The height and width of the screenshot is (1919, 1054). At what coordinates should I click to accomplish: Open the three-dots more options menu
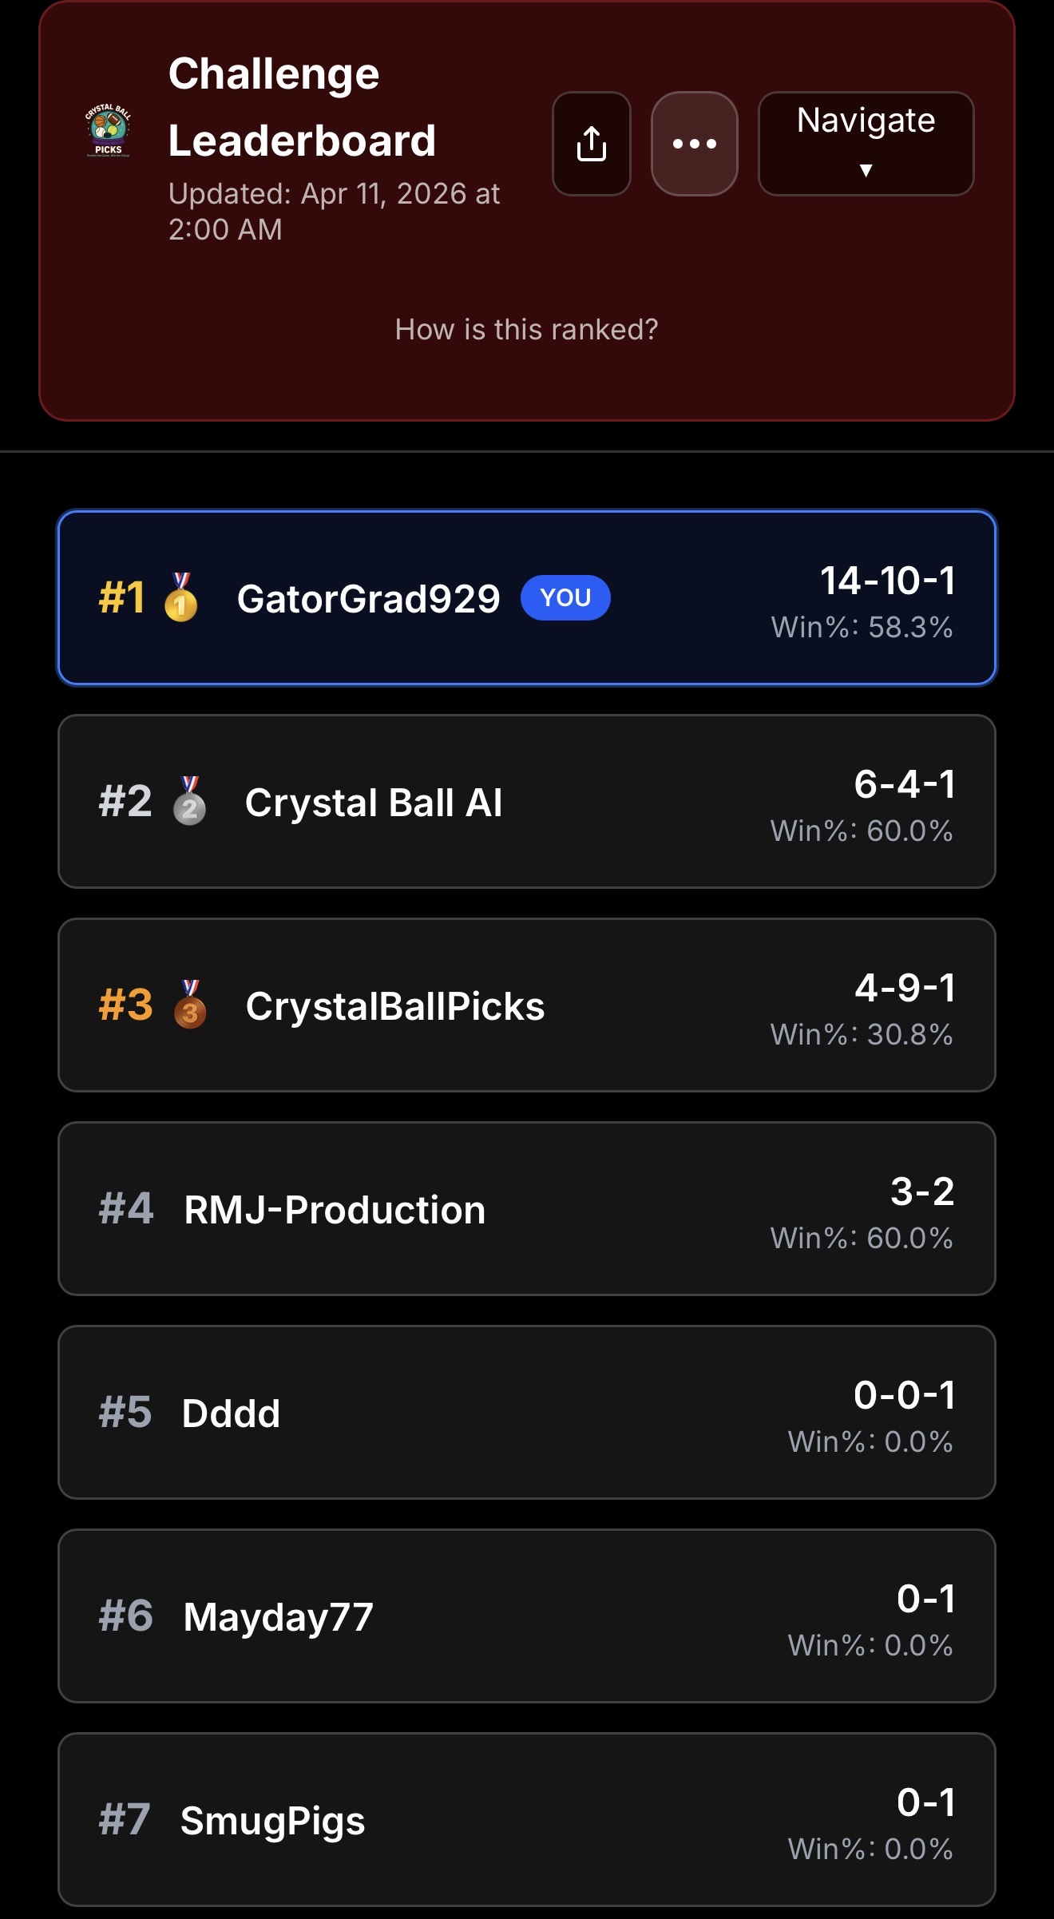point(694,144)
